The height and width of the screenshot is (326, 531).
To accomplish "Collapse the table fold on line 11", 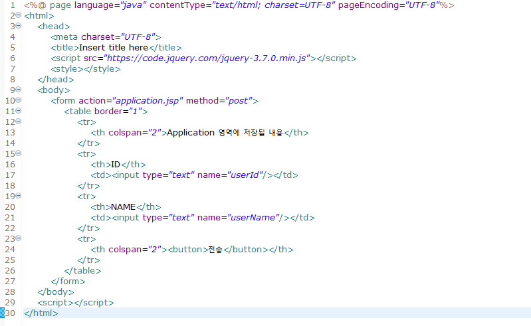I will tap(19, 111).
